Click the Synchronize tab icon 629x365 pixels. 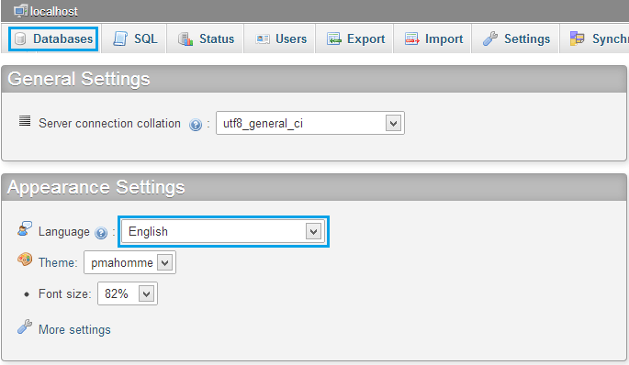point(578,39)
